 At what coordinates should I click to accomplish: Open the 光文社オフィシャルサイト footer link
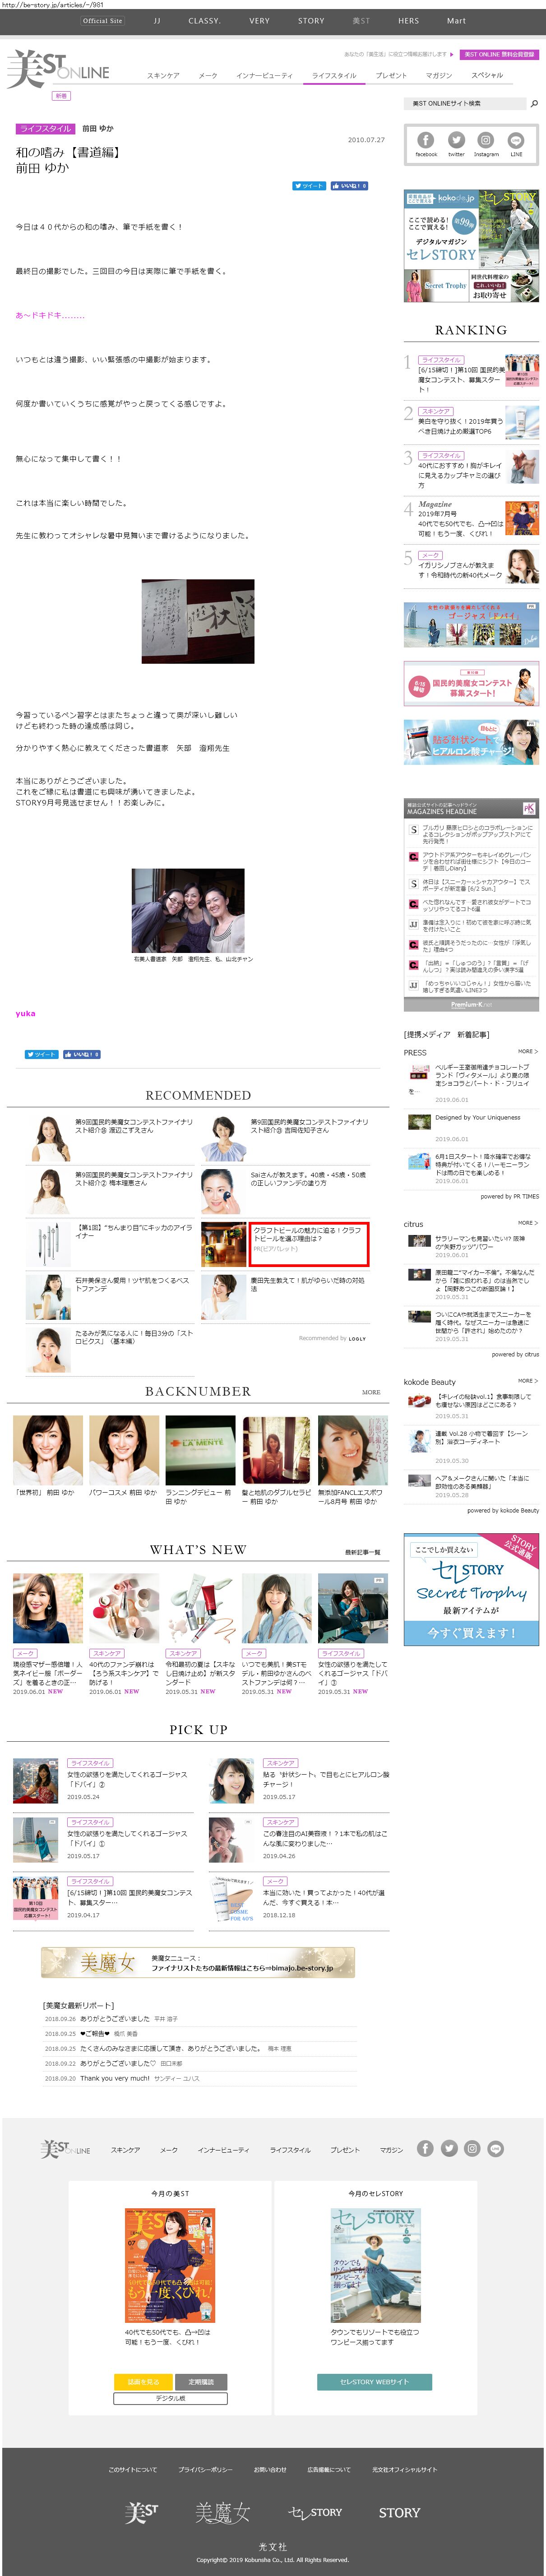pos(405,2469)
